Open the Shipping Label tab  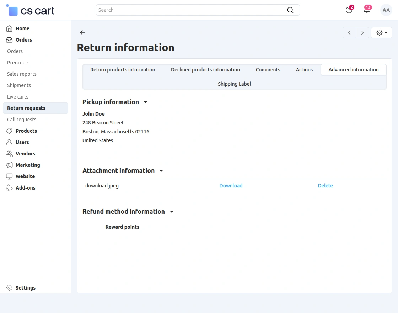[234, 84]
